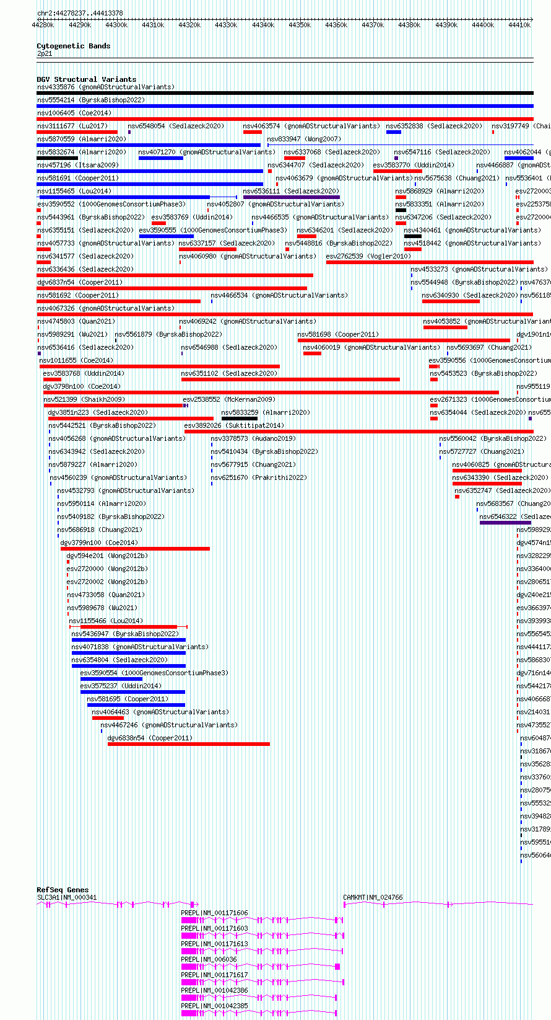The width and height of the screenshot is (551, 1020).
Task: Select nsv5436947 (ByrskaBishop2022) variant
Action: tap(125, 634)
